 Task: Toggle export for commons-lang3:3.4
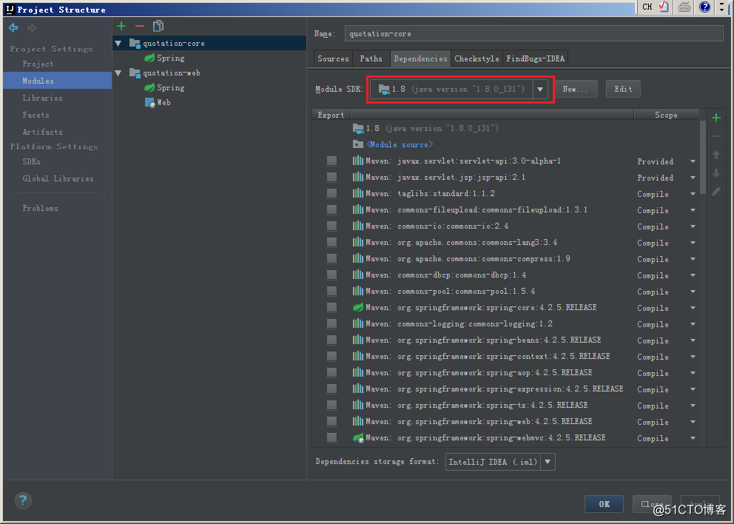click(x=332, y=242)
